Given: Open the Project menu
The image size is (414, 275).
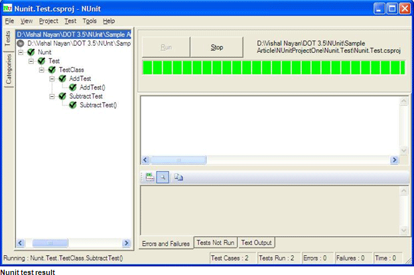Looking at the screenshot, I should pyautogui.click(x=48, y=21).
